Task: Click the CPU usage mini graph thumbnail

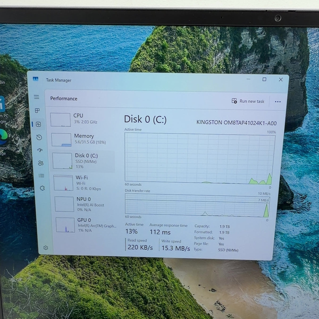Action: coord(60,120)
